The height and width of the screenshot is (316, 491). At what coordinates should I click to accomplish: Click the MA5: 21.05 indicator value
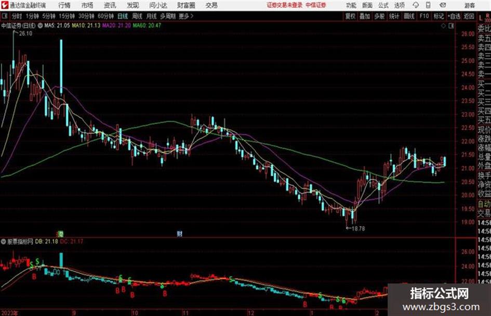[57, 25]
